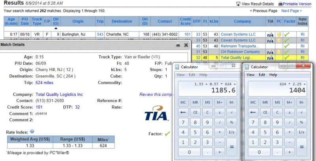Viewport: 316px width, 161px height.
Task: Click left calculator display showing 1185.6
Action: pyautogui.click(x=207, y=88)
